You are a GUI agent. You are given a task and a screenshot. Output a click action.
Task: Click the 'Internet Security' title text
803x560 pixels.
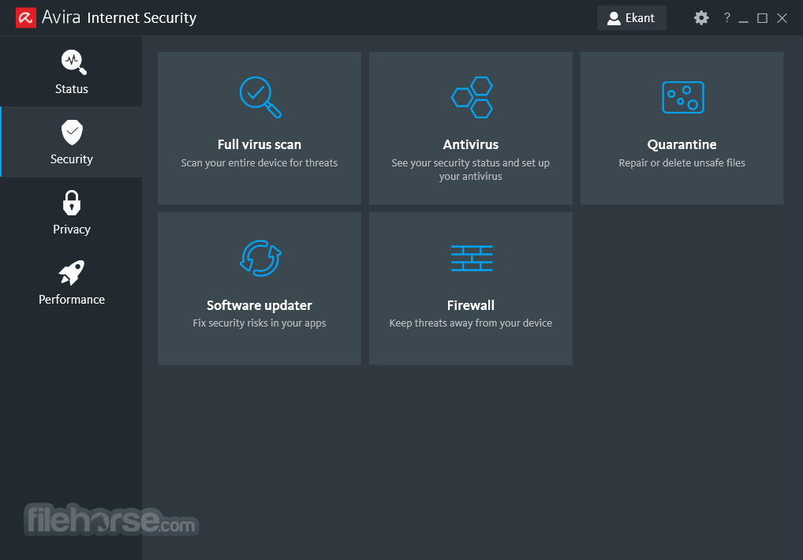coord(142,18)
